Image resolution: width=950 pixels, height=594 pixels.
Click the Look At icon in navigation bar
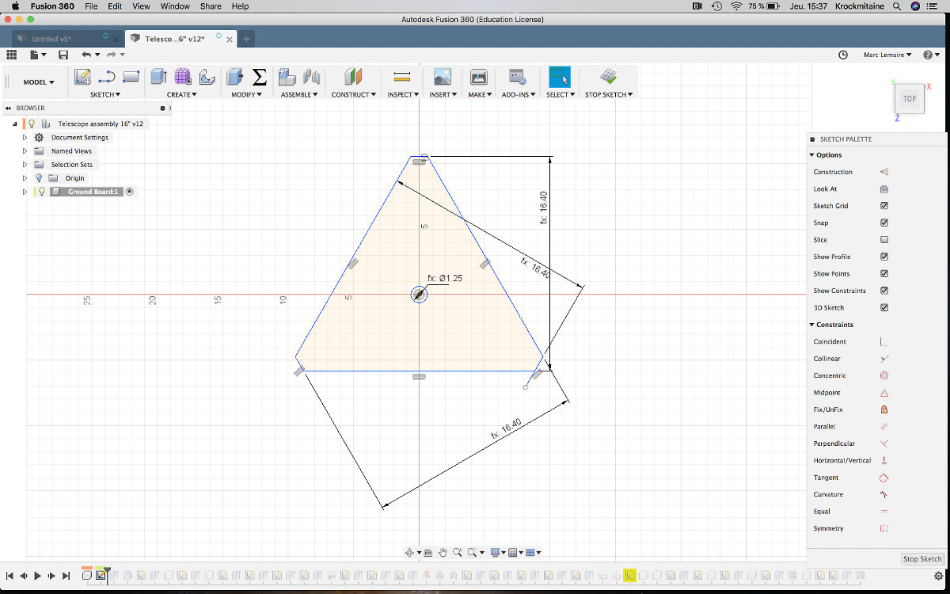pos(427,553)
